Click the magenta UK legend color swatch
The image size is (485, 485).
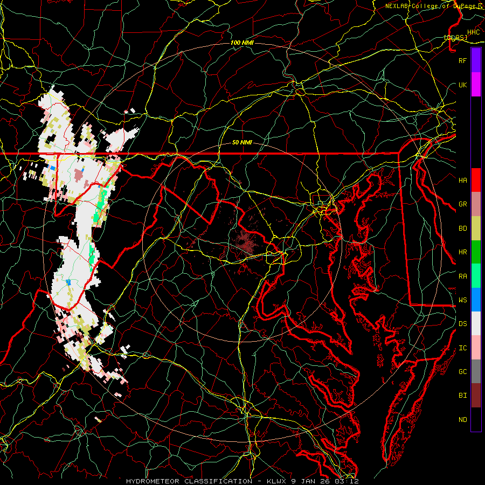coord(476,85)
